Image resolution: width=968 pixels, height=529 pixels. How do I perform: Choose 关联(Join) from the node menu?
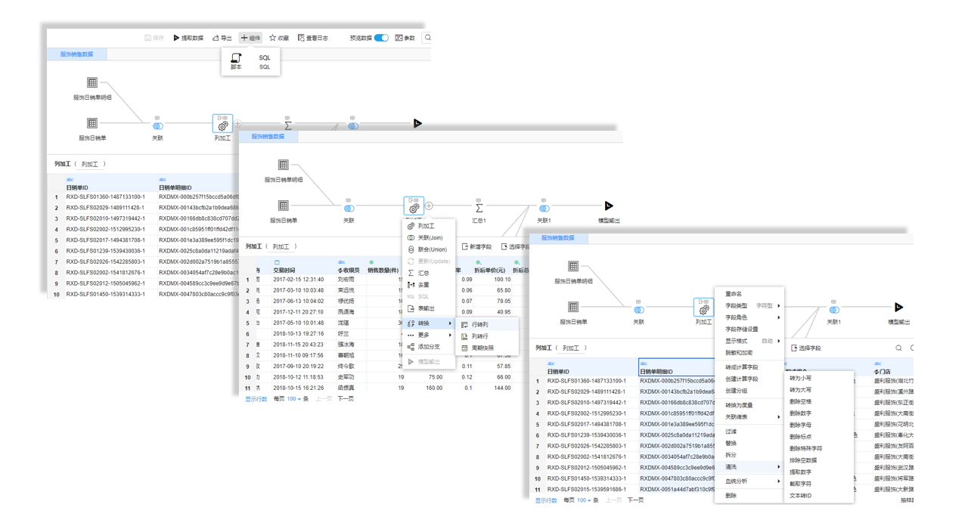point(430,237)
